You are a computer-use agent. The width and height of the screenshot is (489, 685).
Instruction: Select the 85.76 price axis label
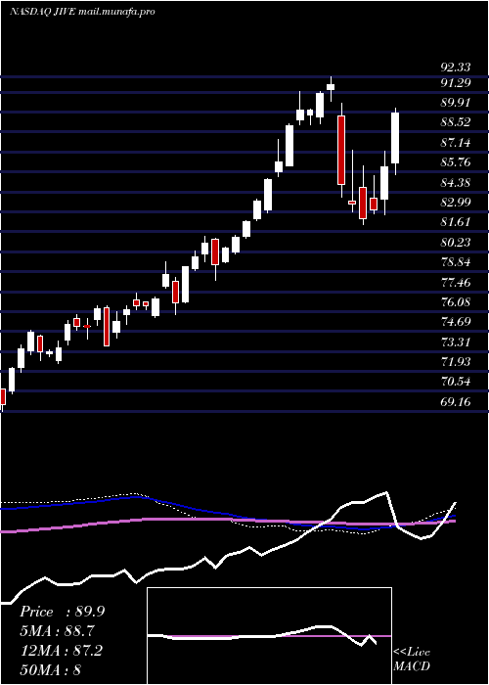(x=456, y=162)
